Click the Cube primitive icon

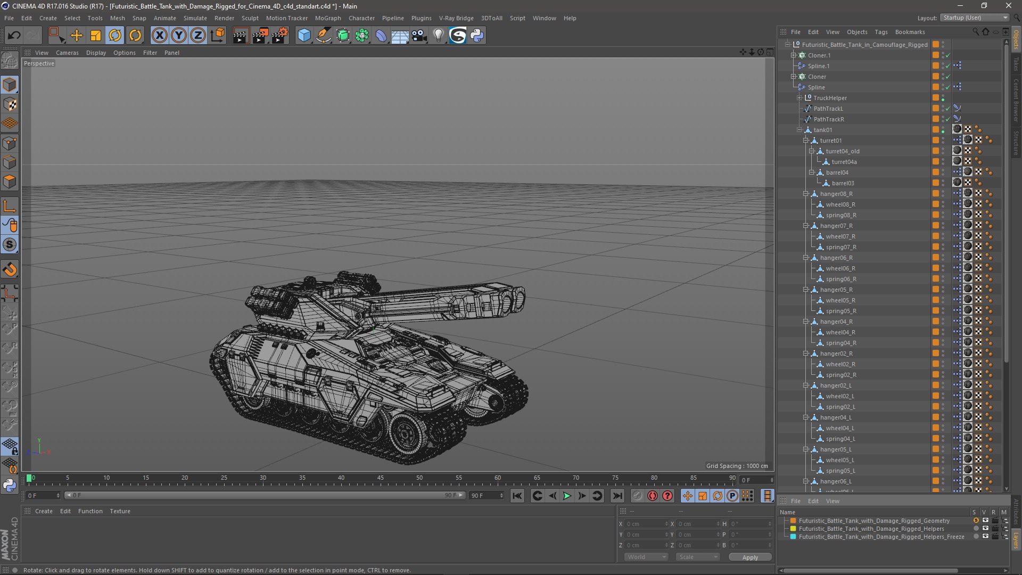coord(304,36)
